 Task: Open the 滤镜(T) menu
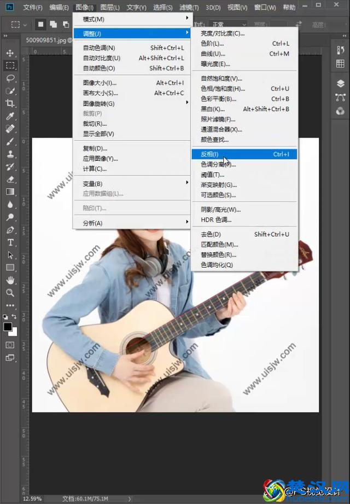(x=189, y=8)
